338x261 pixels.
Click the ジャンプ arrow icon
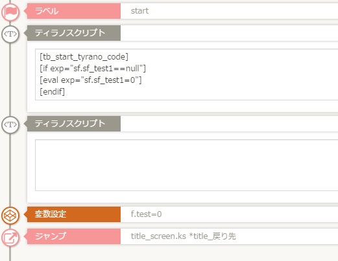click(10, 237)
